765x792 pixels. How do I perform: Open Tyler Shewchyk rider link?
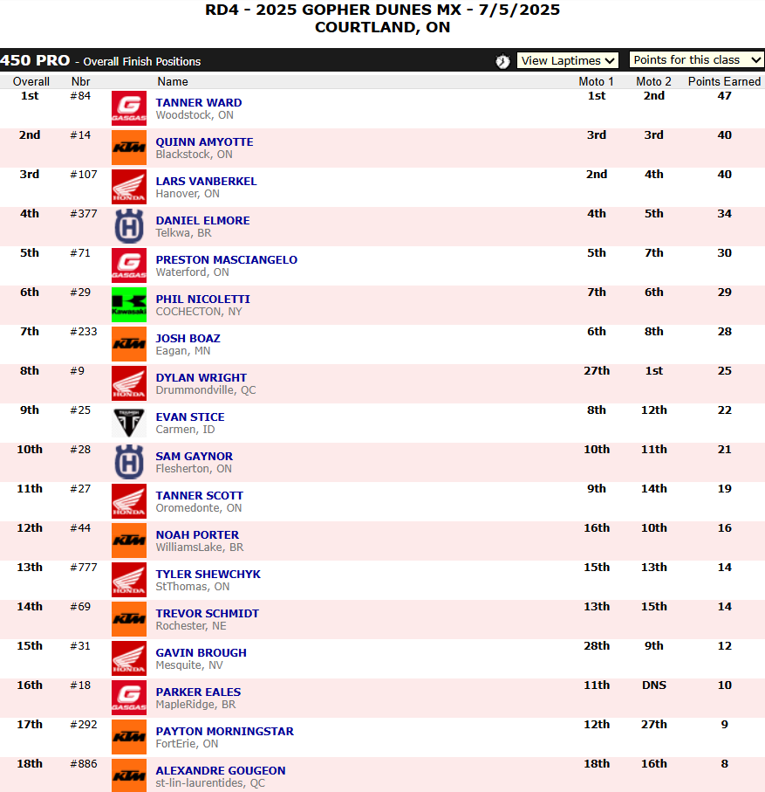208,575
